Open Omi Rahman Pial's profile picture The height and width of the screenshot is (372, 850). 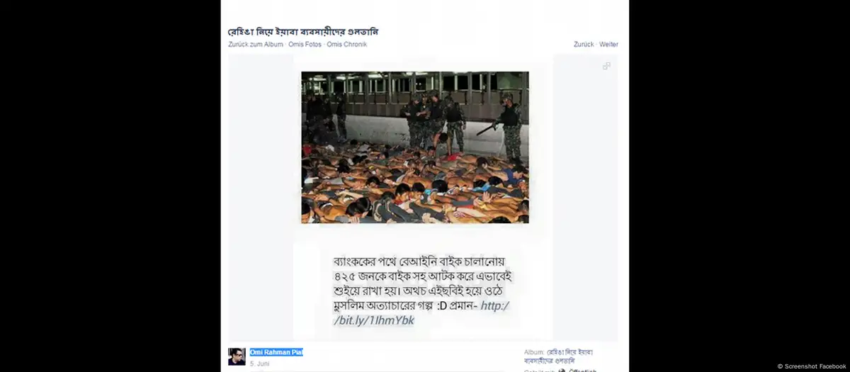pos(237,356)
